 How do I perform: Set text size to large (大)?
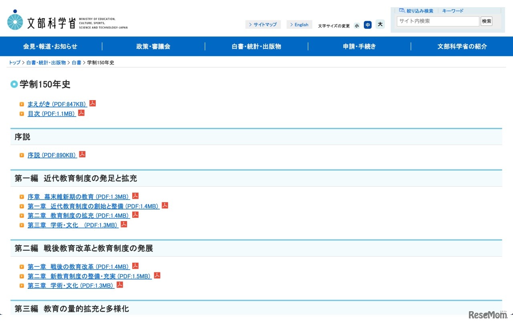380,24
